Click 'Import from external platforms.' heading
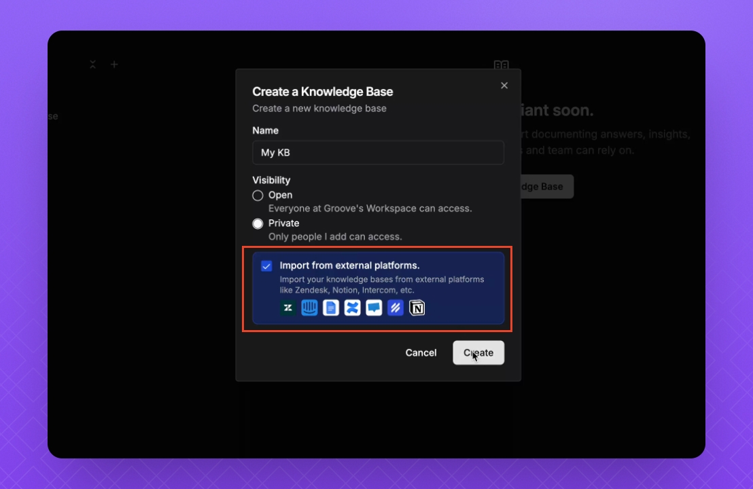Screen dimensions: 753x489 349,266
